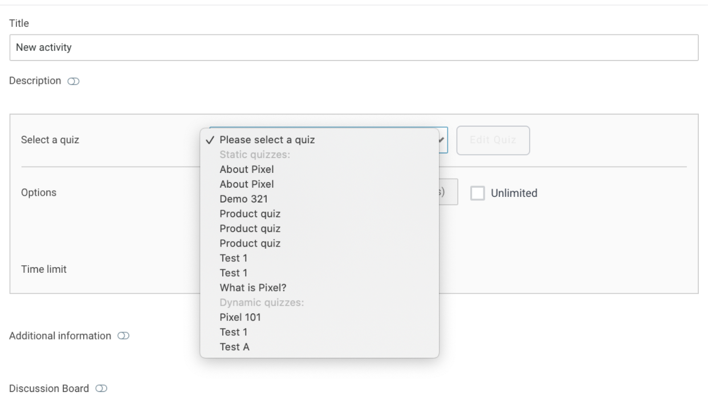The width and height of the screenshot is (708, 412).
Task: Click into the Title input field
Action: tap(353, 48)
